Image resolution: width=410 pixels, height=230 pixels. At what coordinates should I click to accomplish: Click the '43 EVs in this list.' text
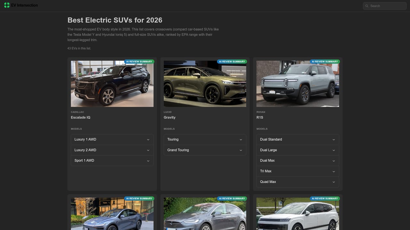(x=79, y=49)
